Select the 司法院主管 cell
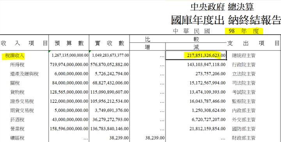Viewport: 281px width, 142px height. (244, 83)
